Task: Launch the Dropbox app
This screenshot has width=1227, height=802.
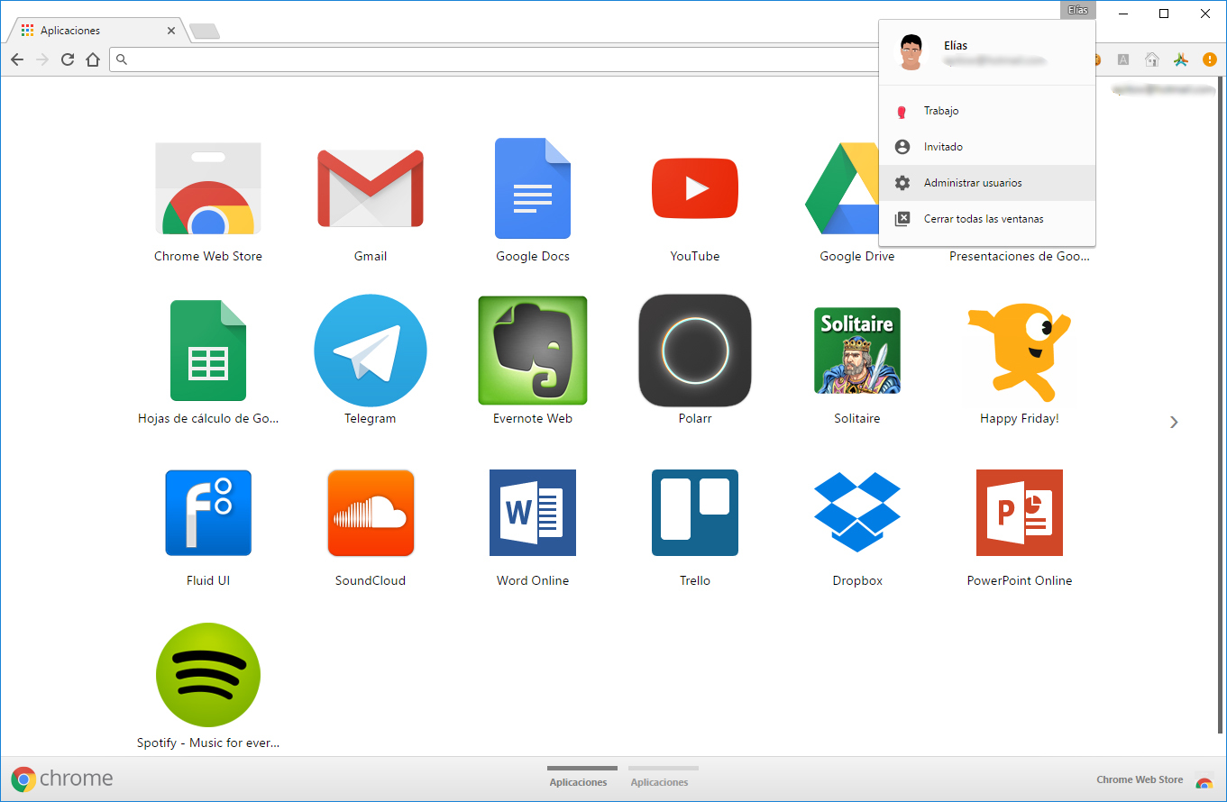Action: point(856,513)
